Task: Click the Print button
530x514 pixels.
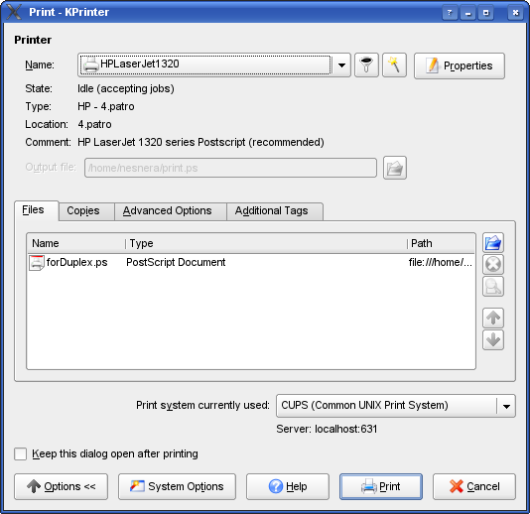Action: (381, 486)
